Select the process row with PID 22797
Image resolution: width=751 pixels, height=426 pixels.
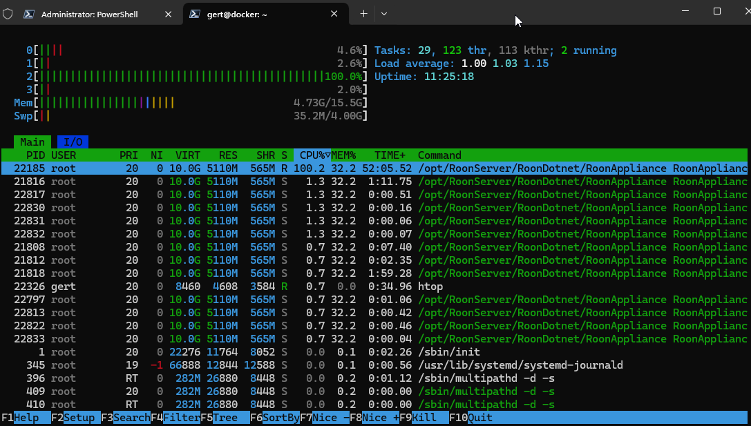click(x=374, y=300)
